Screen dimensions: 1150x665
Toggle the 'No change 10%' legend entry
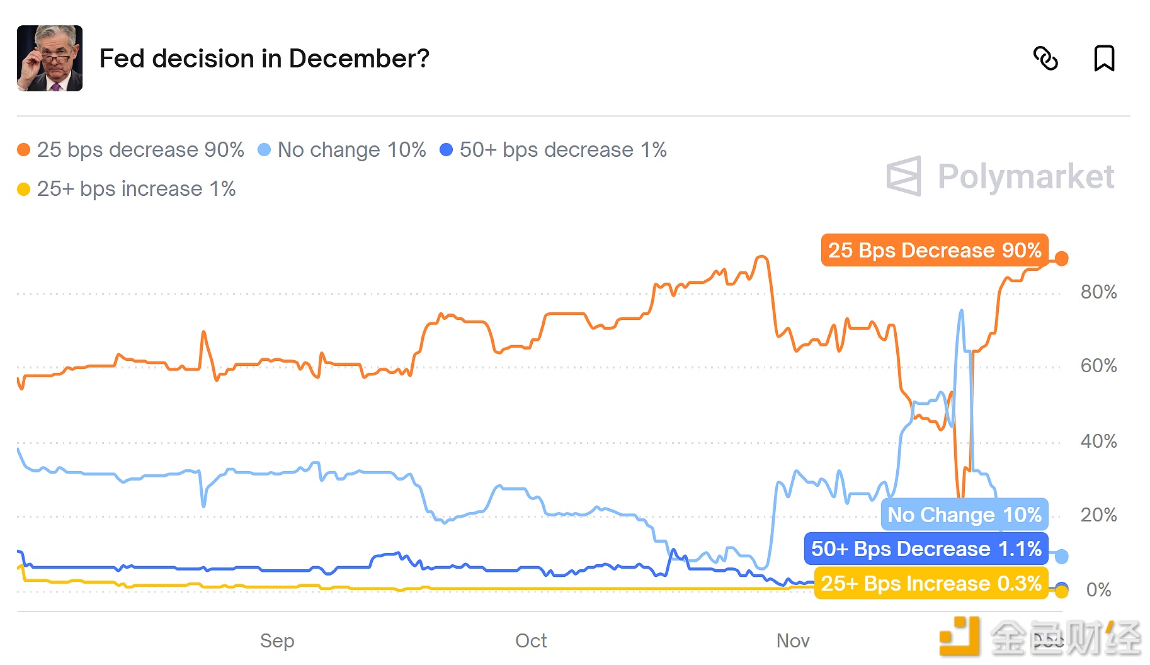click(x=351, y=150)
